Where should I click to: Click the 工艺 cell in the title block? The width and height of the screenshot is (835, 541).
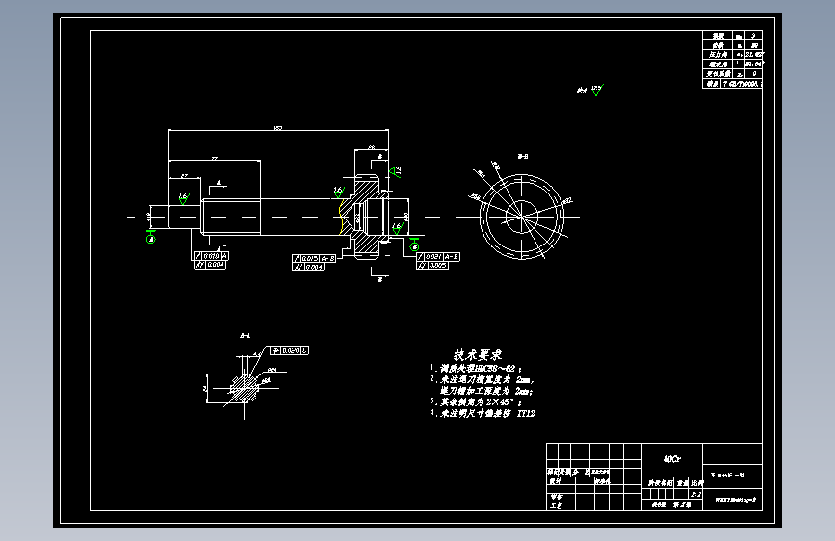[x=556, y=505]
